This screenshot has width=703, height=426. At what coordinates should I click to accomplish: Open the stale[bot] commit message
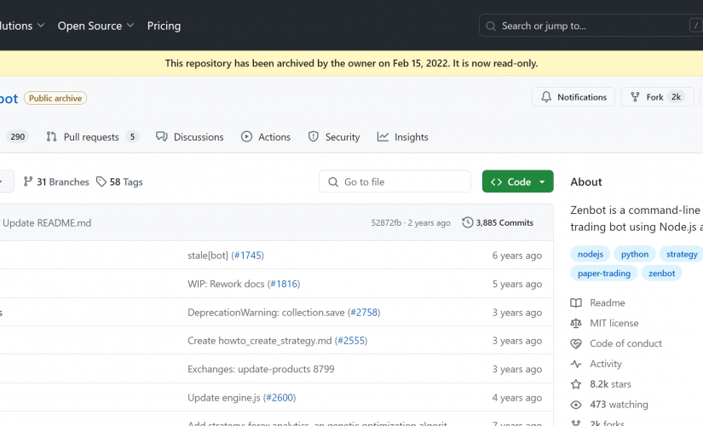click(x=208, y=255)
